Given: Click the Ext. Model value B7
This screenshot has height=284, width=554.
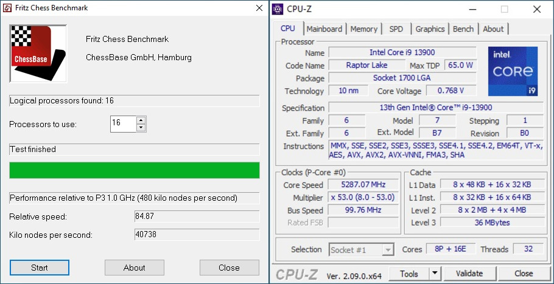Looking at the screenshot, I should tap(437, 133).
